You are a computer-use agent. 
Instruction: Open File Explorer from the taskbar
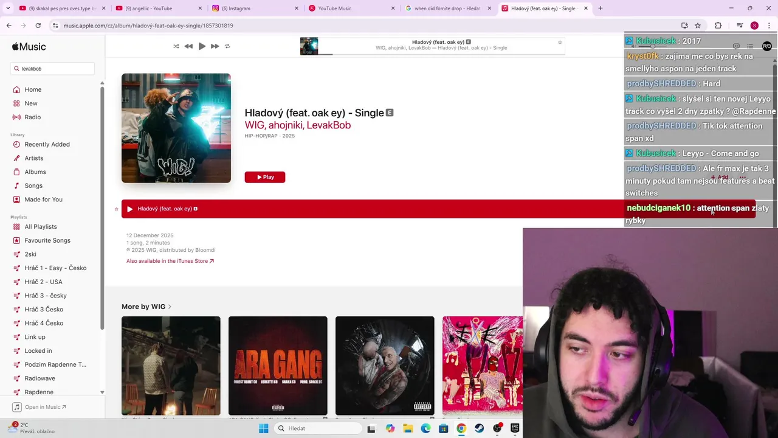(x=408, y=428)
